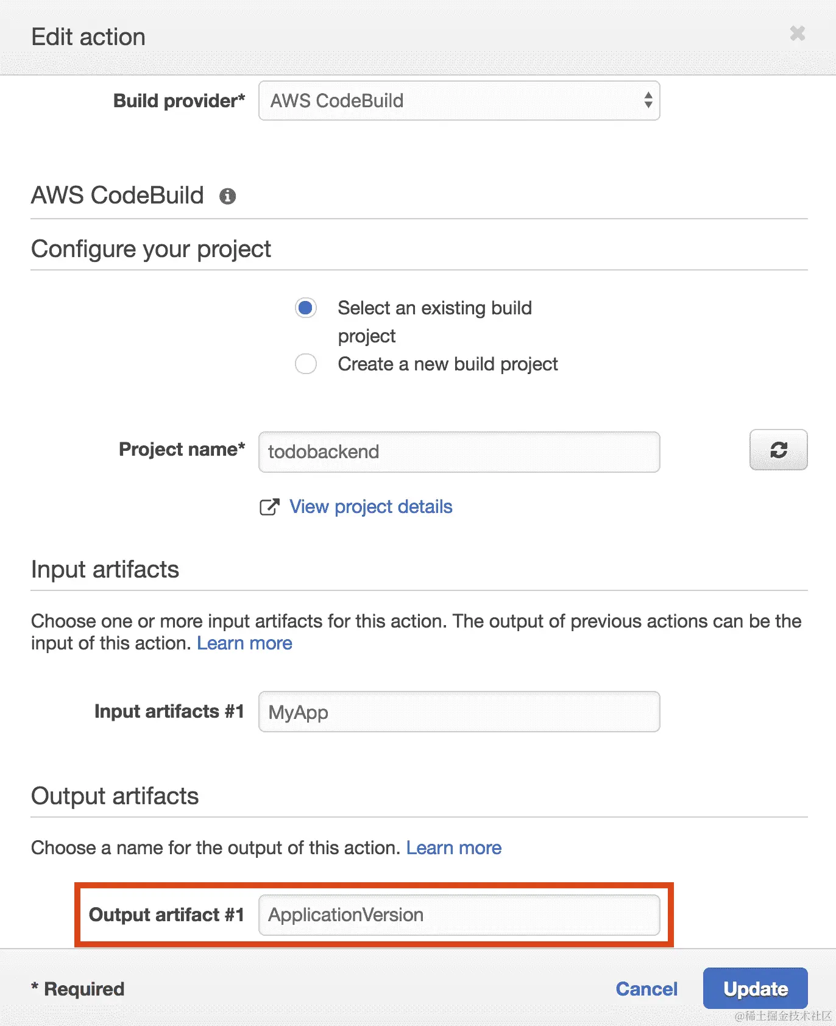Click the todobackend Project name field
Screen dimensions: 836x1026
459,452
